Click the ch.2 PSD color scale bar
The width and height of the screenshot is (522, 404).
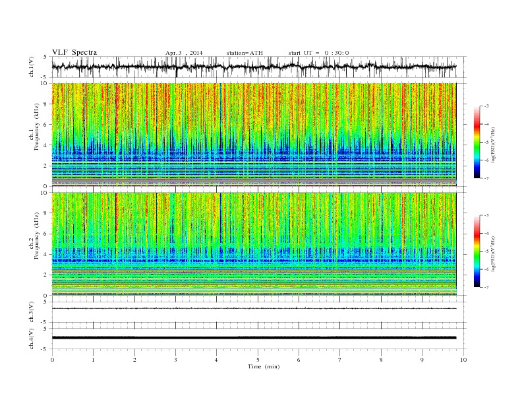pyautogui.click(x=477, y=252)
